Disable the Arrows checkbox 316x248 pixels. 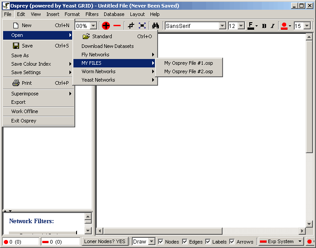click(x=232, y=242)
